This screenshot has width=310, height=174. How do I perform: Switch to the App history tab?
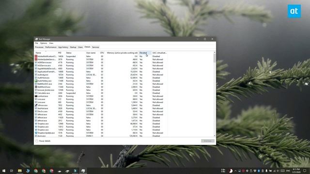(63, 47)
